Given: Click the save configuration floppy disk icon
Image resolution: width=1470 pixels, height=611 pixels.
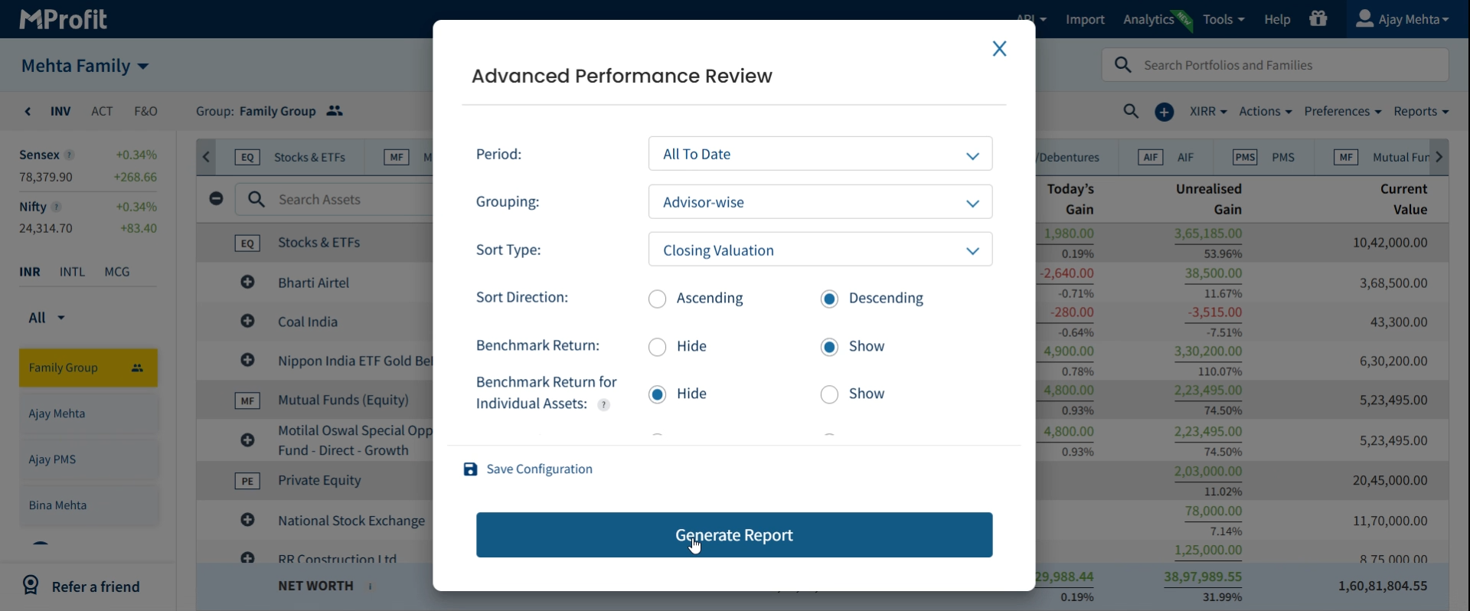Looking at the screenshot, I should (x=470, y=469).
